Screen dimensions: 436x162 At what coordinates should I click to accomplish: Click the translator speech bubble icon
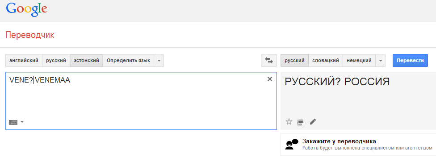[292, 144]
